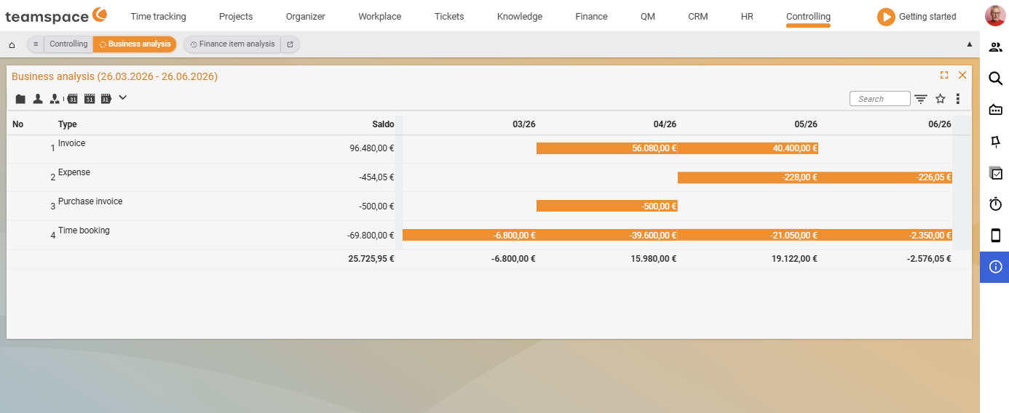1009x413 pixels.
Task: Open the ticket icon in sidebar
Action: point(996,110)
